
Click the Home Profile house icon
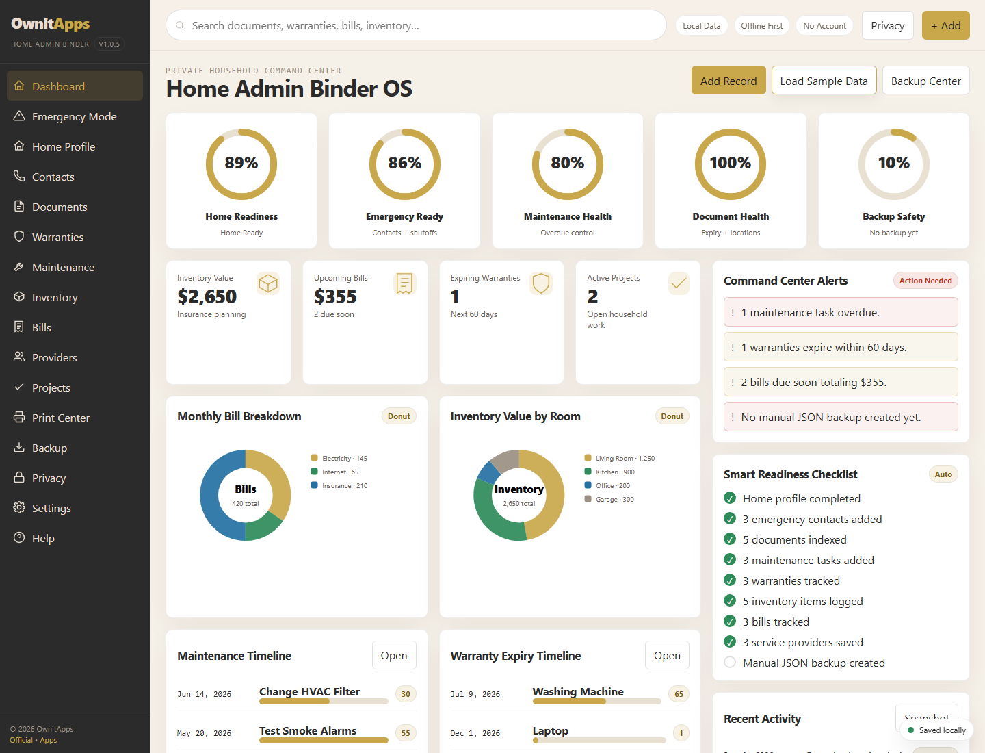coord(19,146)
